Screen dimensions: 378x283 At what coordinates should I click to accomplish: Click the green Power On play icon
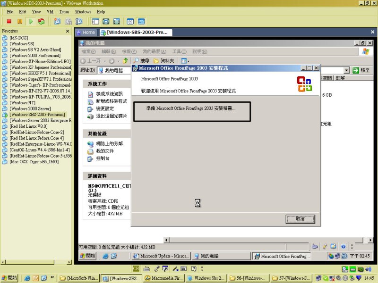(31, 21)
